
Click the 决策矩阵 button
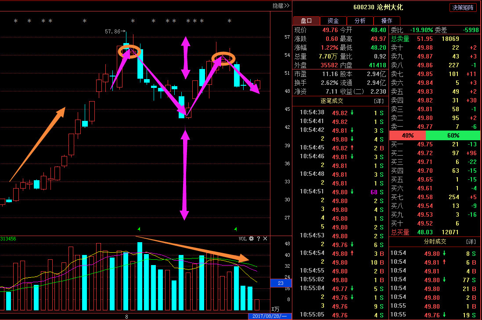click(x=463, y=7)
